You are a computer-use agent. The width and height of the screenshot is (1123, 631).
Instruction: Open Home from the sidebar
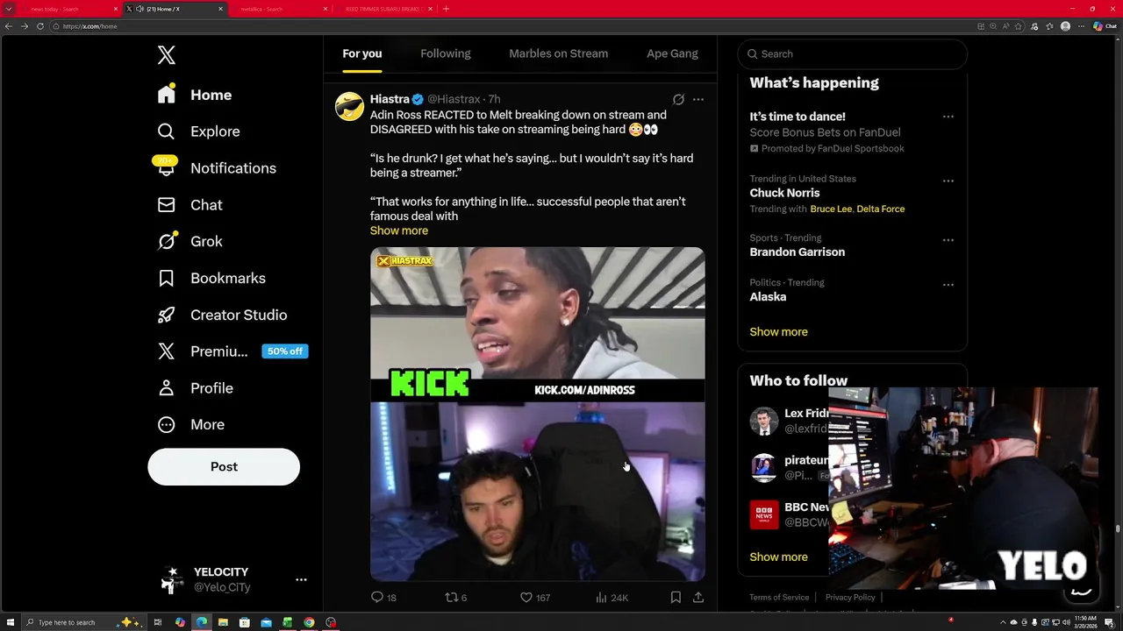195,95
